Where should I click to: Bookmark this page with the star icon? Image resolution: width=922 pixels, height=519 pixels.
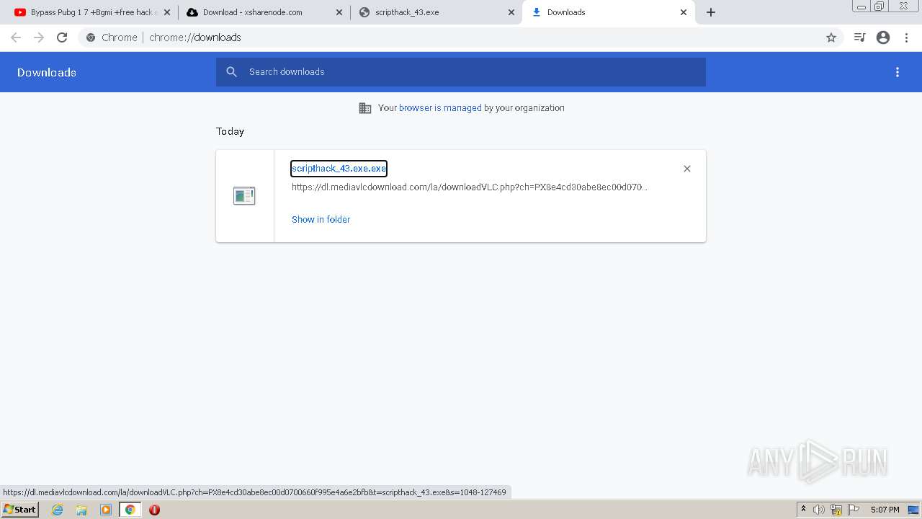pos(831,37)
